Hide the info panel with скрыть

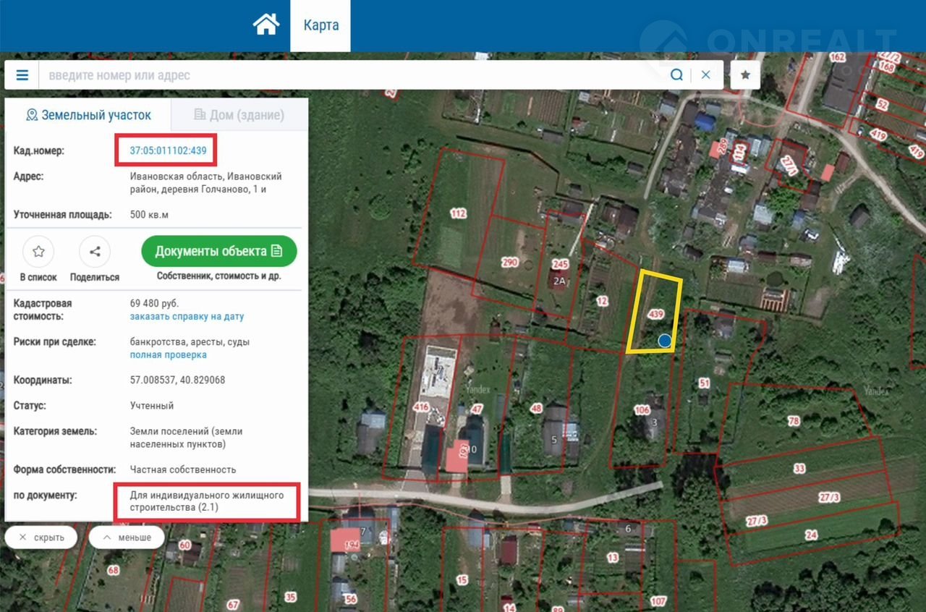coord(41,537)
